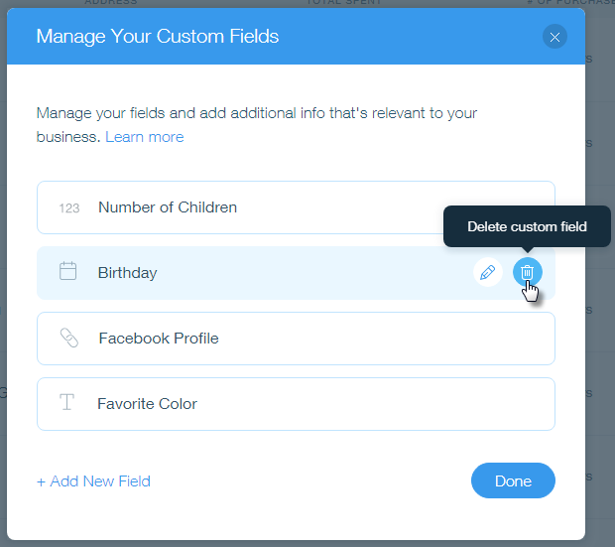Select the Favorite Color field label
Screen dimensions: 615x547
pos(147,404)
